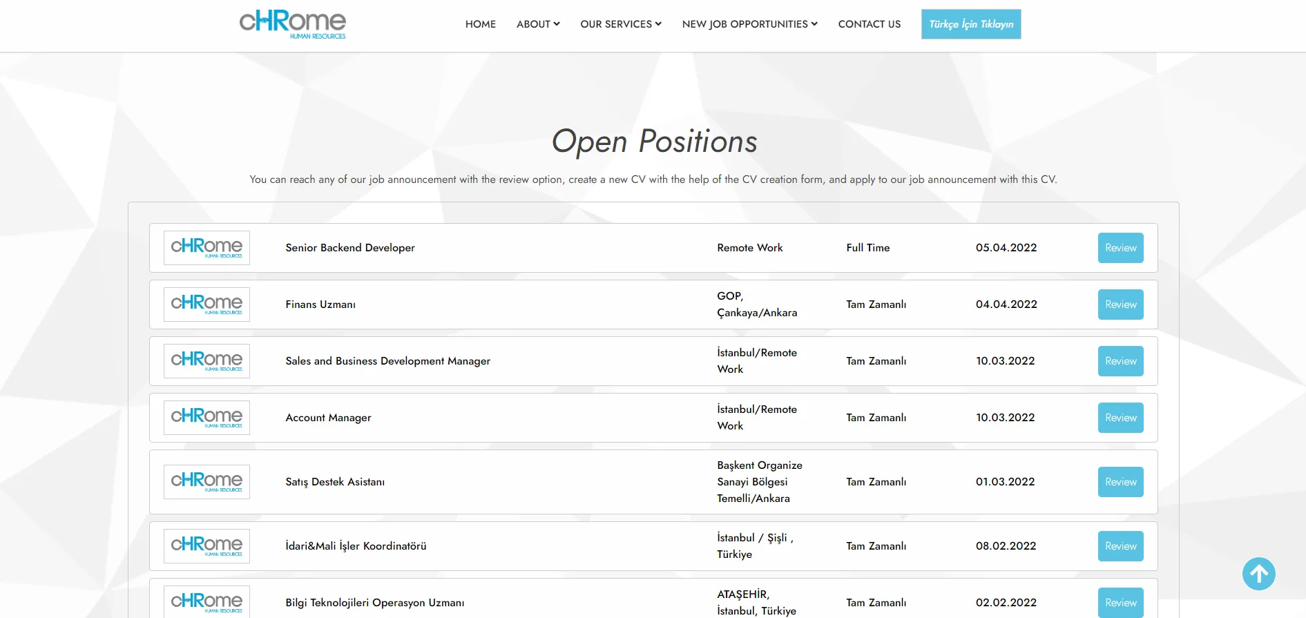
Task: Switch language with Türkçe İçin Tıklayın button
Action: (x=970, y=24)
